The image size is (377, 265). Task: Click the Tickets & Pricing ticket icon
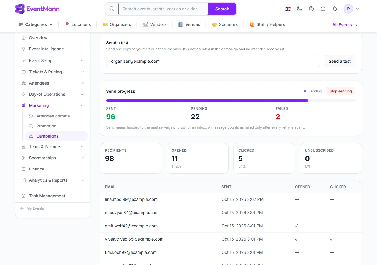tap(24, 72)
